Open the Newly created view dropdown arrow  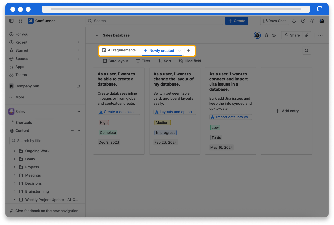pyautogui.click(x=179, y=51)
